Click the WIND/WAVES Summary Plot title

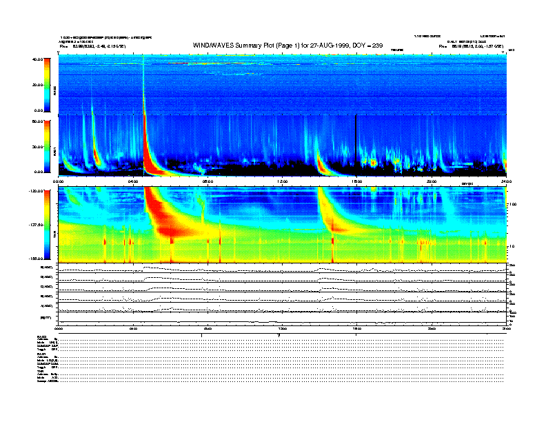pos(287,46)
